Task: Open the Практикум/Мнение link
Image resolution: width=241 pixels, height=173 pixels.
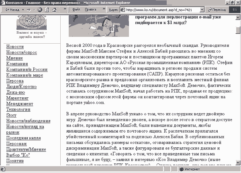Action: click(26, 149)
